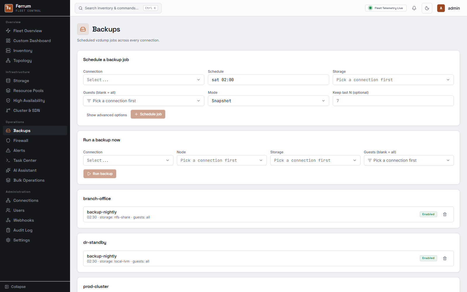This screenshot has width=467, height=292.
Task: Click the High Availability shield icon
Action: 8,100
